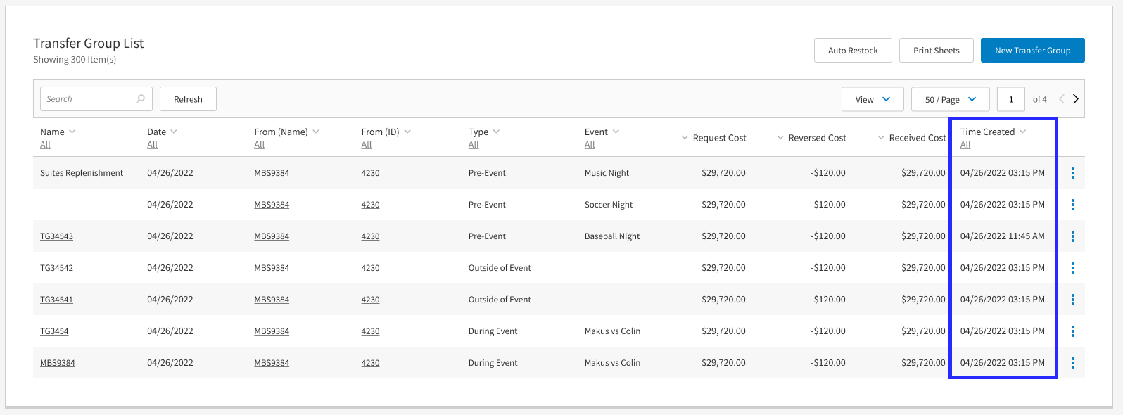Viewport: 1123px width, 415px height.
Task: Open actions menu for Suites Replenishment row
Action: tap(1073, 173)
